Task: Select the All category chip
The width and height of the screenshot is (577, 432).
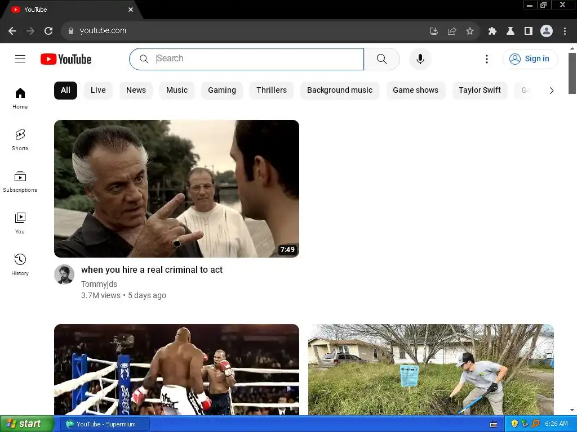Action: pyautogui.click(x=65, y=91)
